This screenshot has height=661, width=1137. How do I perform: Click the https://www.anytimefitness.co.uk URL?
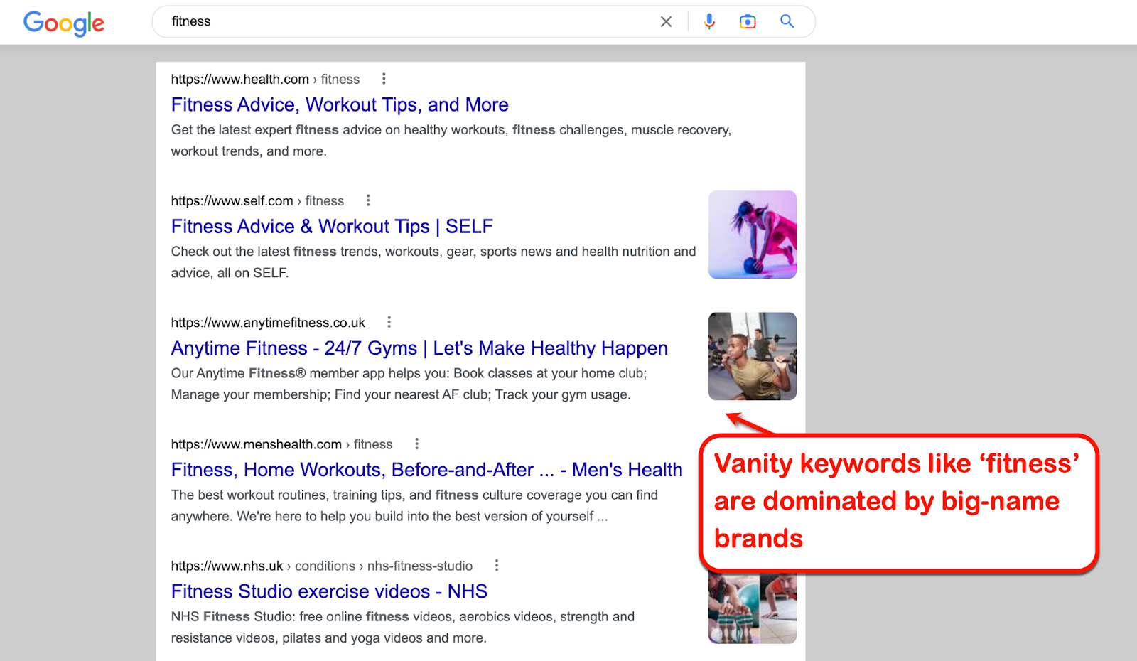pyautogui.click(x=268, y=323)
